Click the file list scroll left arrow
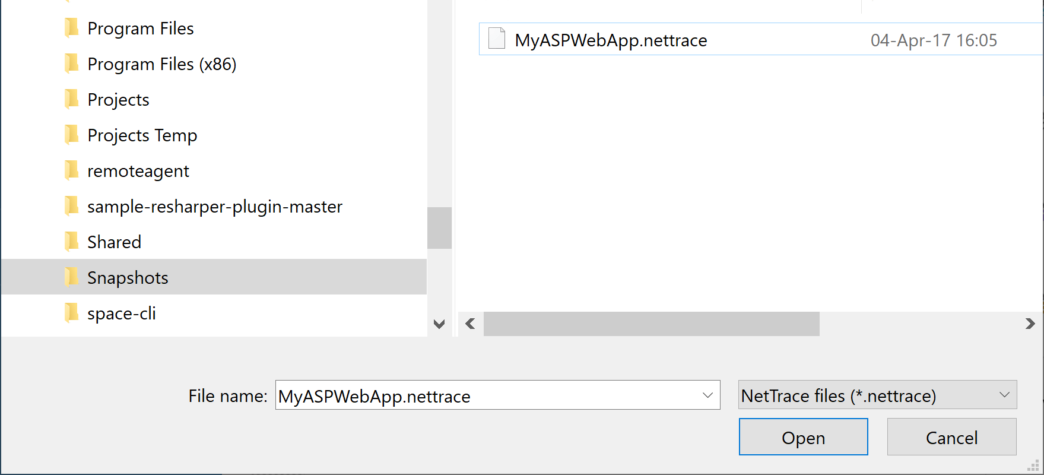Viewport: 1044px width, 475px height. click(x=471, y=324)
